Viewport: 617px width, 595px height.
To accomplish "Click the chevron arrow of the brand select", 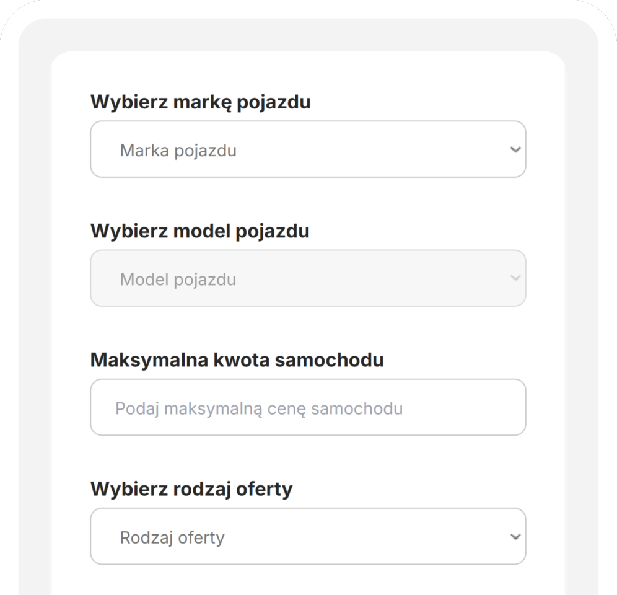I will coord(515,150).
